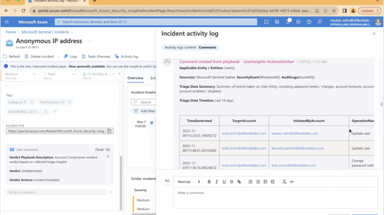Image resolution: width=384 pixels, height=215 pixels.
Task: Click the activity log vertical scrollbar
Action: (381, 105)
